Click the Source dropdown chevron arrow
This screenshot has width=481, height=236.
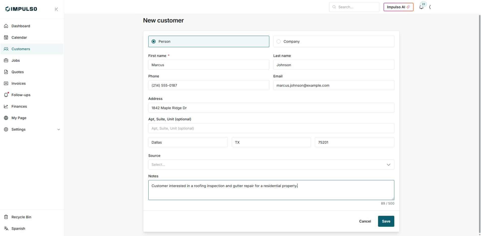(x=389, y=165)
